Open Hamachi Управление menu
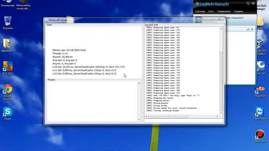The height and width of the screenshot is (151, 269). [224, 11]
